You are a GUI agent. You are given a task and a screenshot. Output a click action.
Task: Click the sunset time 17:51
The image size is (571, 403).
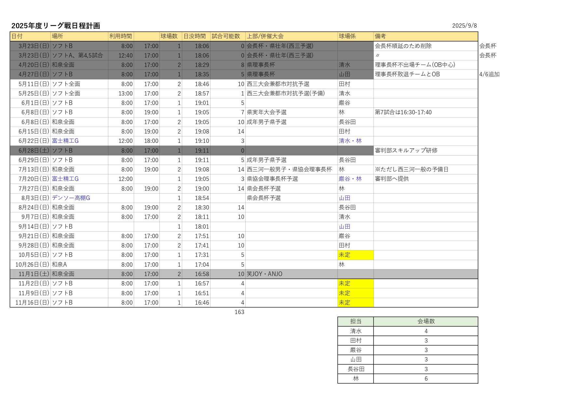tap(202, 236)
